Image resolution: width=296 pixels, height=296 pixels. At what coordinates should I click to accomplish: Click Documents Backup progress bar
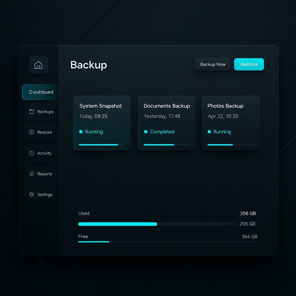[166, 145]
